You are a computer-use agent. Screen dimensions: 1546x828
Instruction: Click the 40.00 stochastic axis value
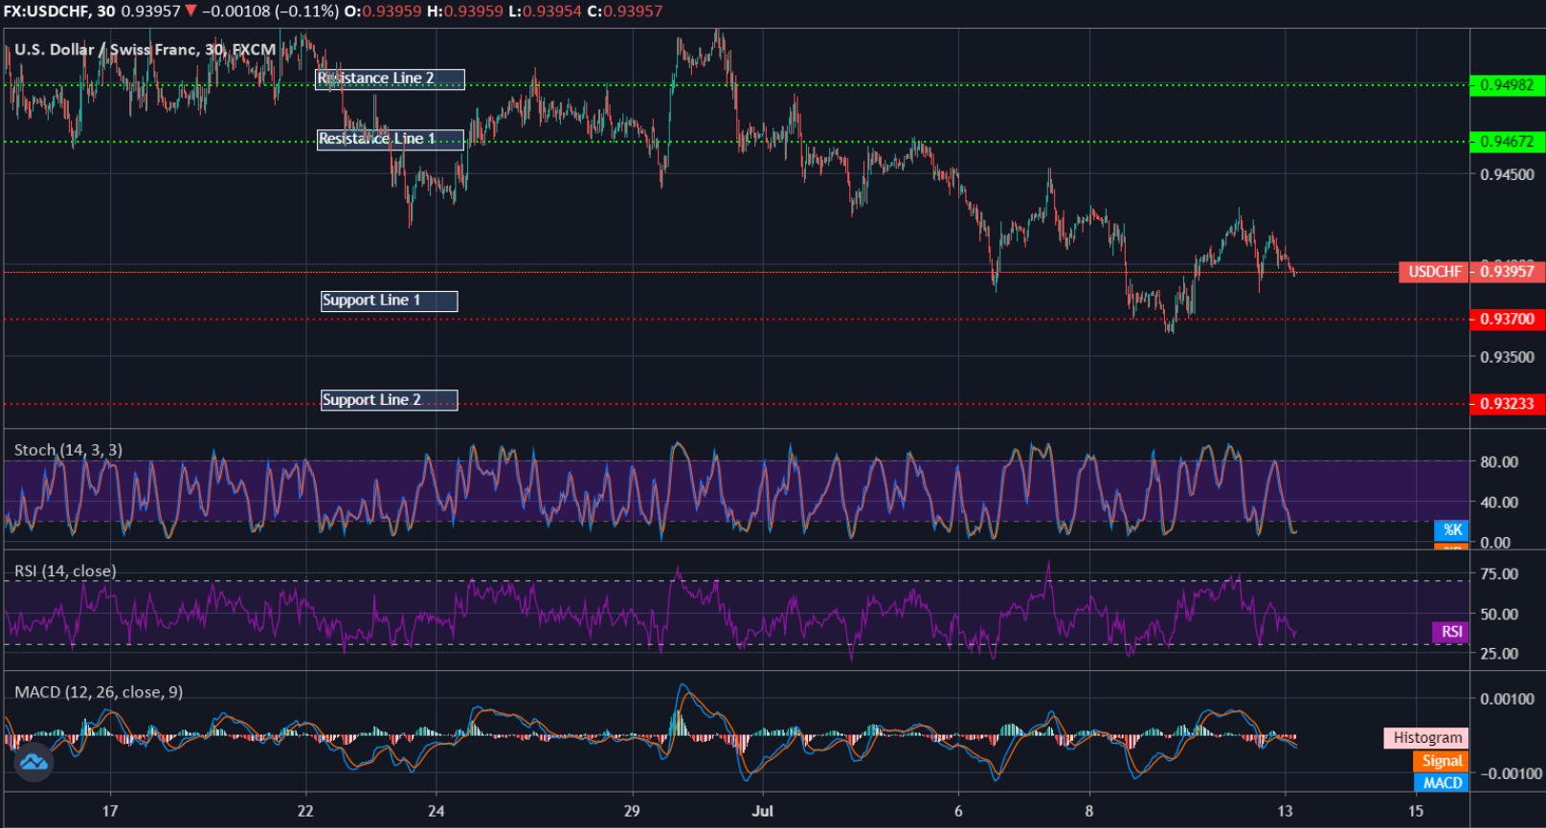point(1499,503)
